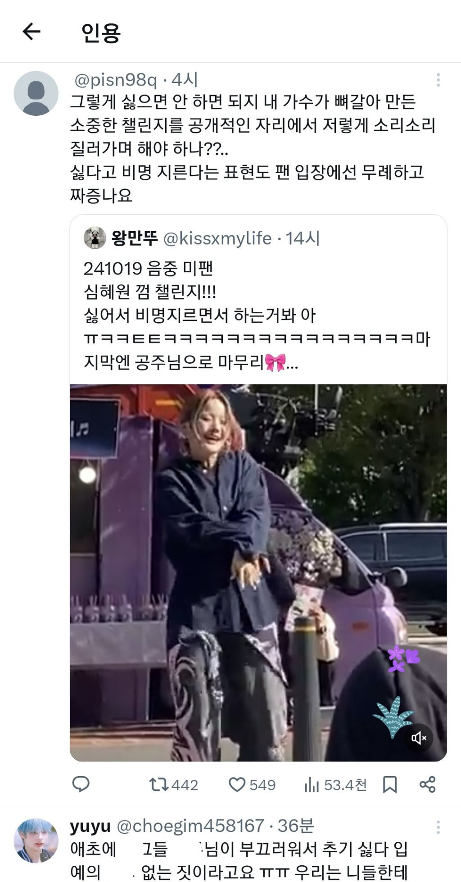Open yuyu's reply text
Image resolution: width=461 pixels, height=882 pixels.
[239, 860]
